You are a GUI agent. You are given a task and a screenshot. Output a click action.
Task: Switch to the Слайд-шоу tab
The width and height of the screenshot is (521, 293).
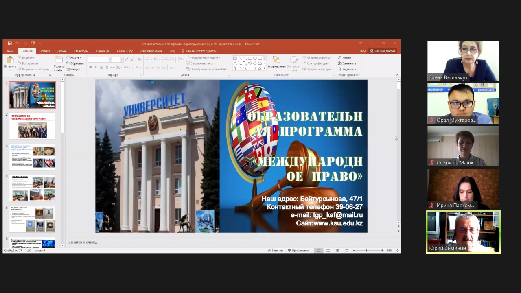pos(125,51)
